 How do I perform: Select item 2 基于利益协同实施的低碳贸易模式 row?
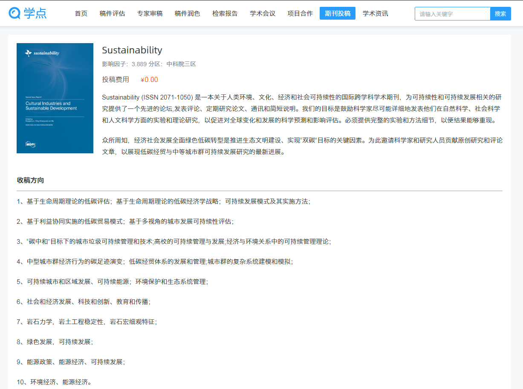point(125,221)
